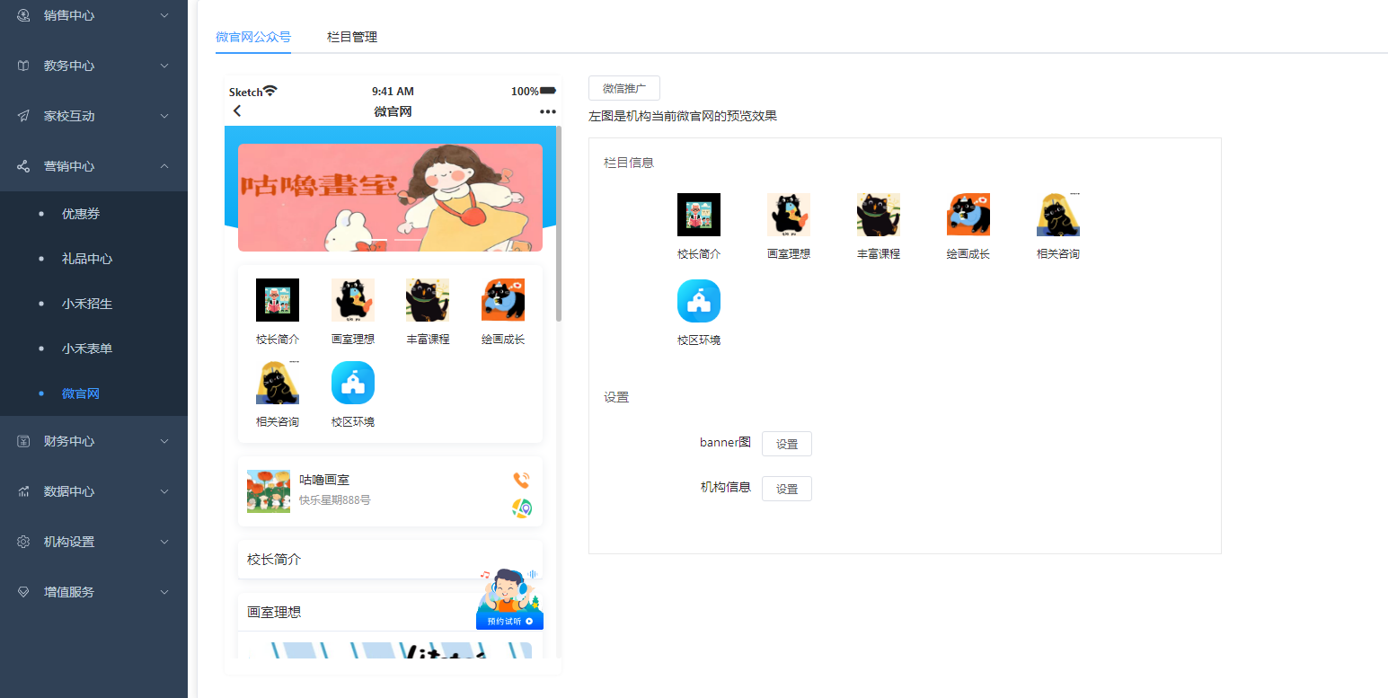
Task: Collapse 营销中心 menu chevron
Action: [164, 166]
